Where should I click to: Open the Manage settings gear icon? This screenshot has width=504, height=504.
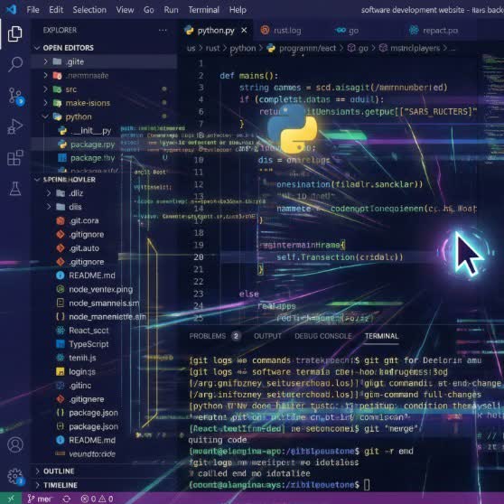pyautogui.click(x=15, y=476)
